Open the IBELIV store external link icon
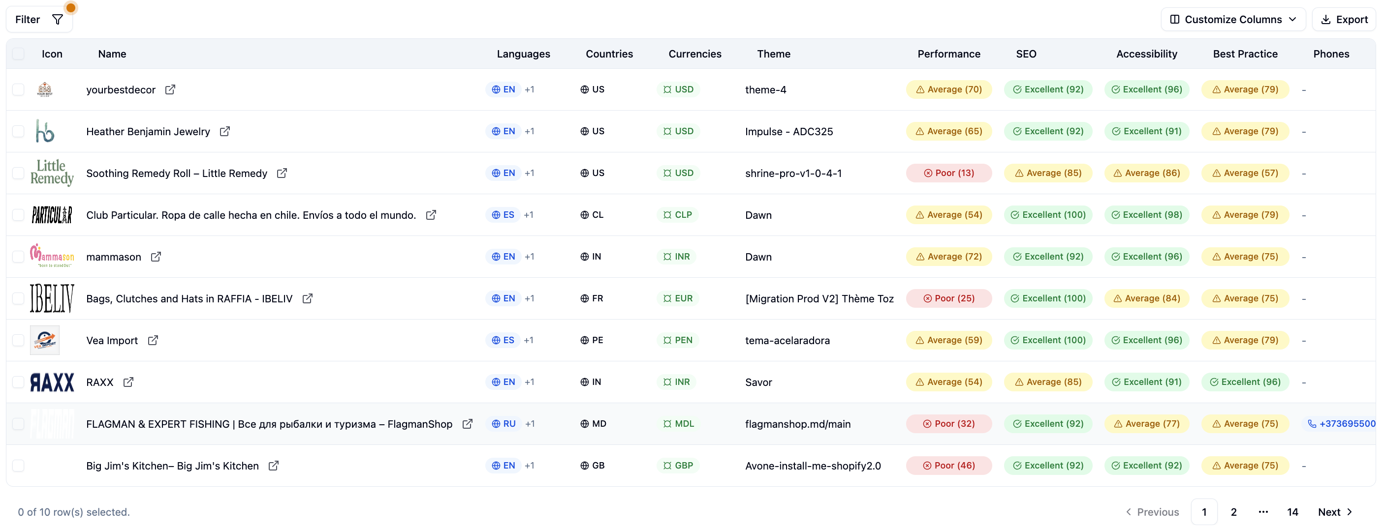The height and width of the screenshot is (529, 1385). point(308,298)
